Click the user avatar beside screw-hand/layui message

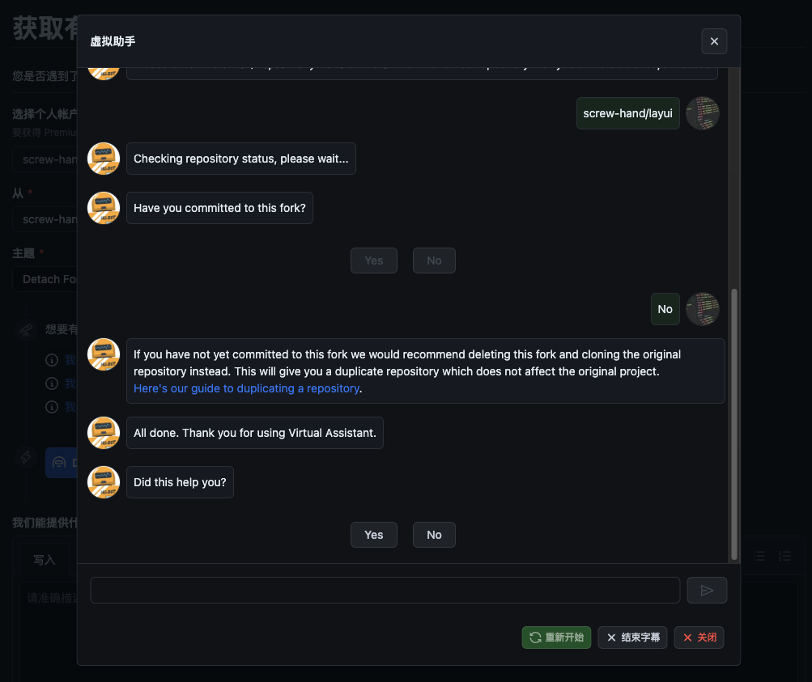pos(702,113)
